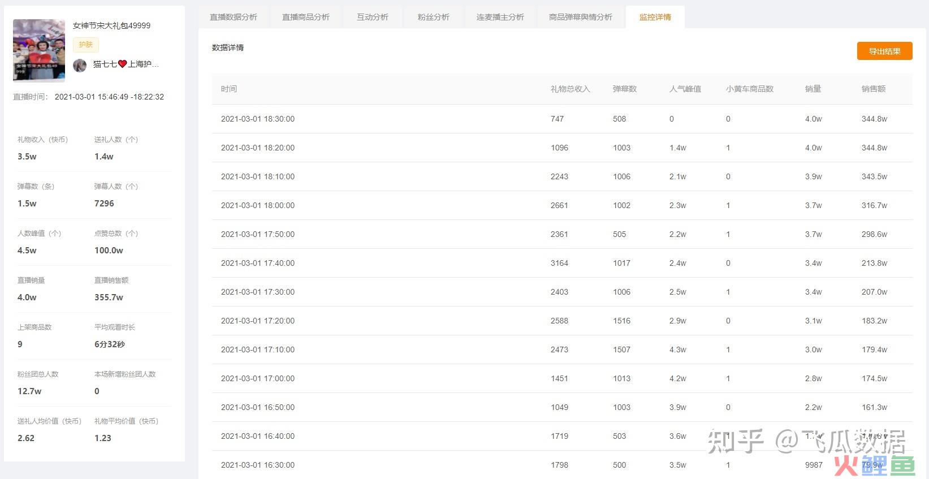
Task: Click gift income value 3164
Action: pyautogui.click(x=559, y=263)
